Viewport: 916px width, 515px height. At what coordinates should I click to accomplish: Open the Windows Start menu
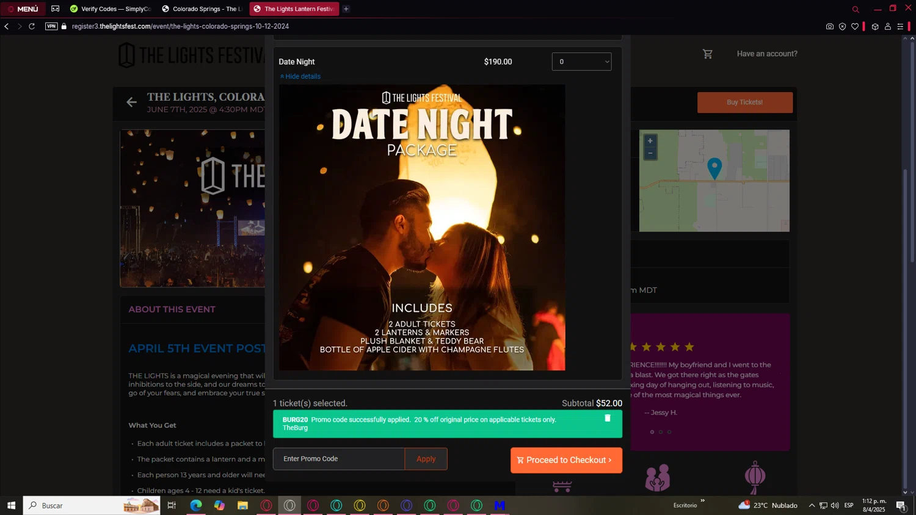pos(11,505)
